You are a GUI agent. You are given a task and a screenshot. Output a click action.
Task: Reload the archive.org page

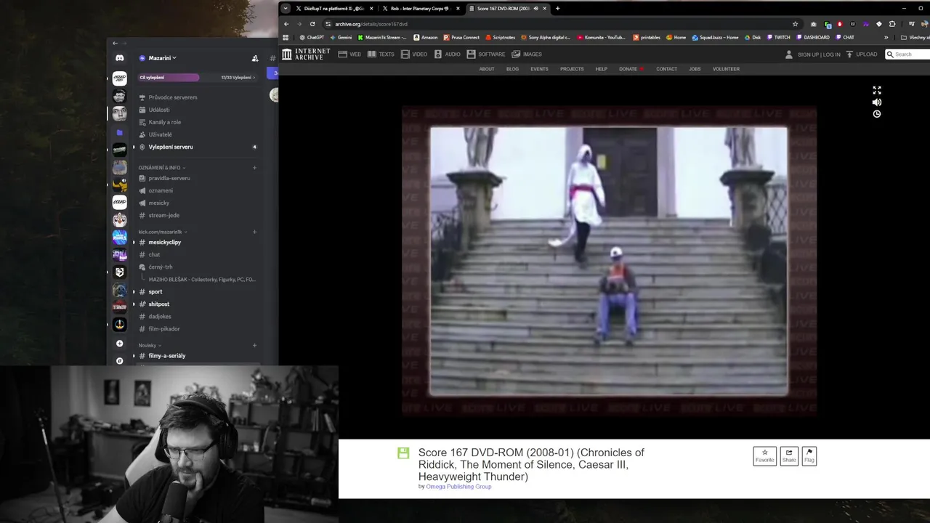312,23
